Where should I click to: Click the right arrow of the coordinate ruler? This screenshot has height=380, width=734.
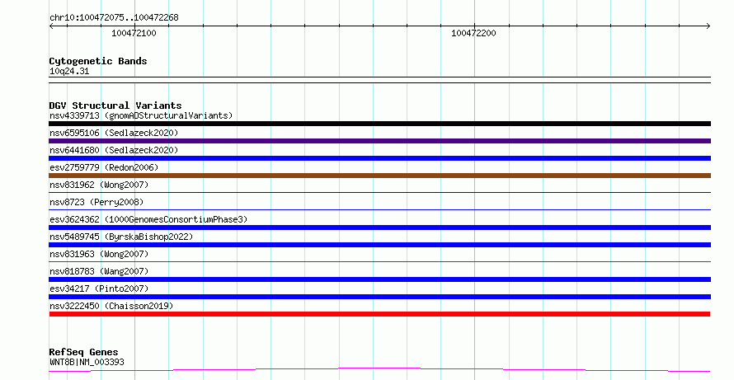coord(708,26)
